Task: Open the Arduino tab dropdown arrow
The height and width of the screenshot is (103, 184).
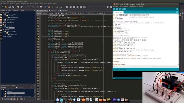Action: coord(177,12)
